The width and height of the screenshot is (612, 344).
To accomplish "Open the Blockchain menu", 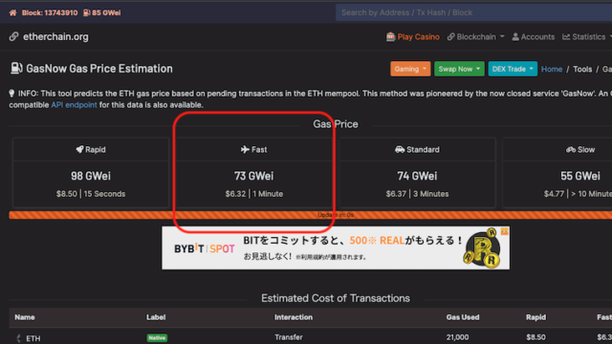I will [x=476, y=36].
